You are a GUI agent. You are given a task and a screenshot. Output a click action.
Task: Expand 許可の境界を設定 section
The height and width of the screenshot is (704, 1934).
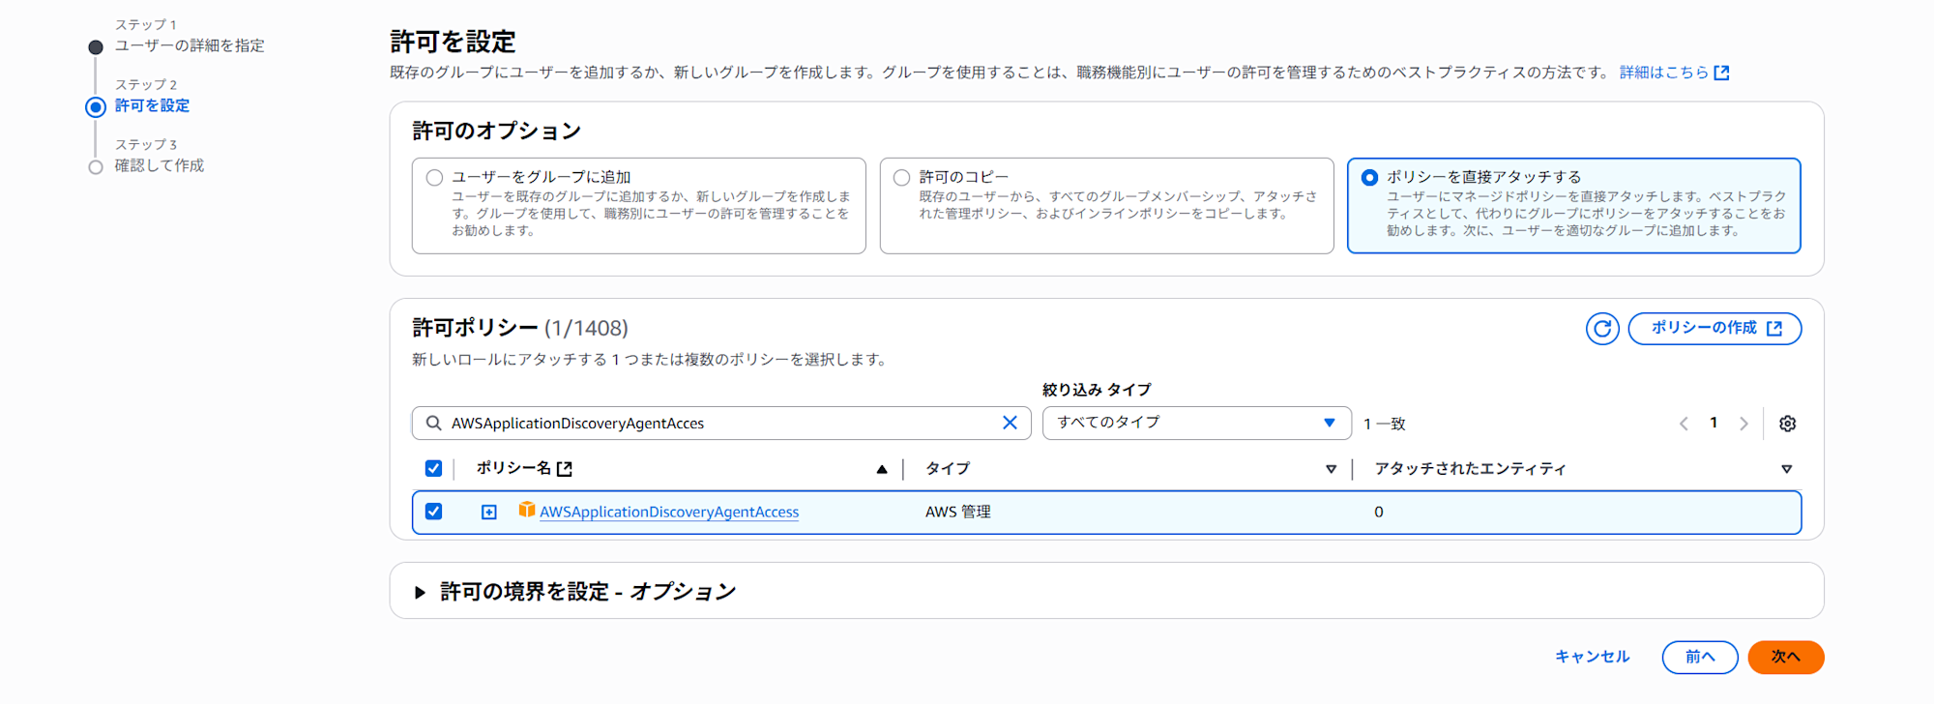point(420,592)
